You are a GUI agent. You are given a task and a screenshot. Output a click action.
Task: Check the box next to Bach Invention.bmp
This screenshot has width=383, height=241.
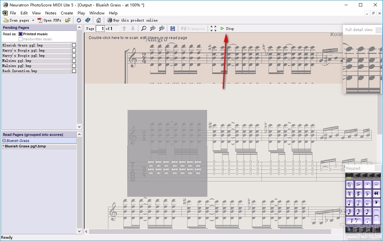click(74, 71)
